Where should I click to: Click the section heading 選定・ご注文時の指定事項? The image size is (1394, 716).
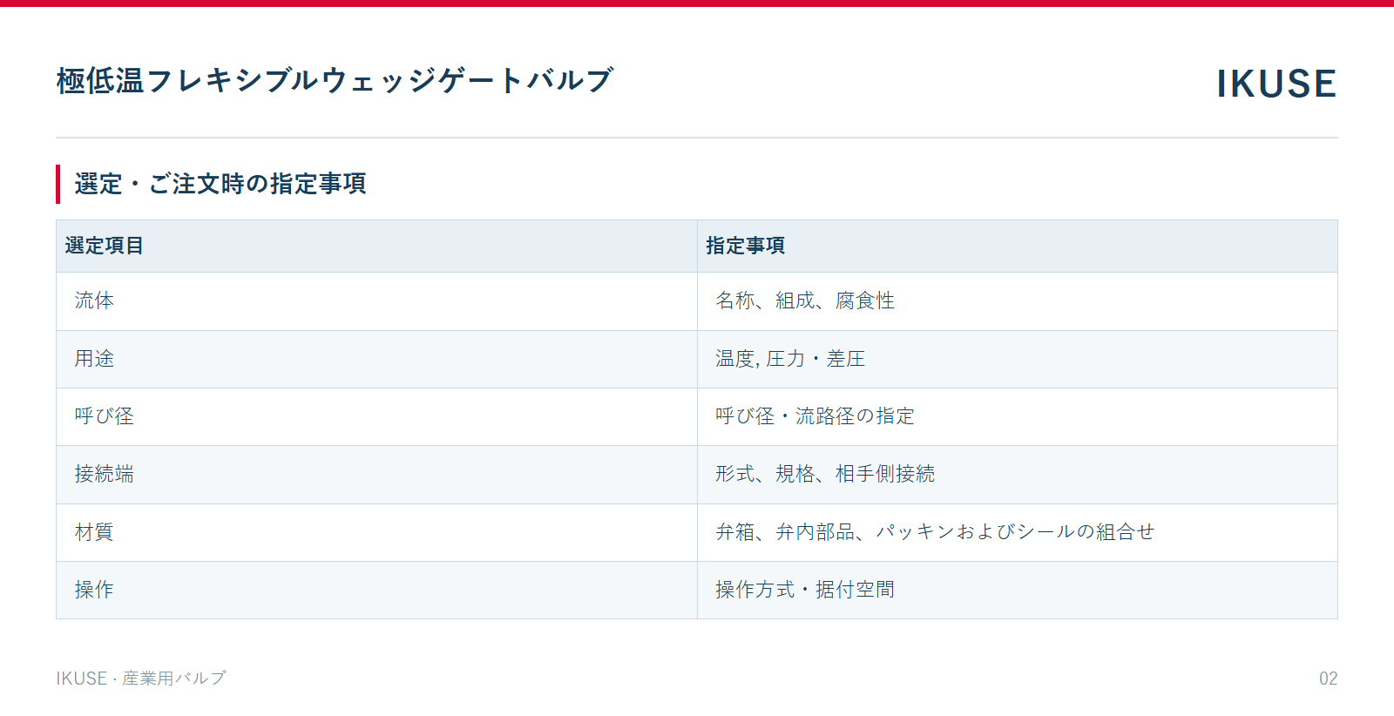coord(220,184)
